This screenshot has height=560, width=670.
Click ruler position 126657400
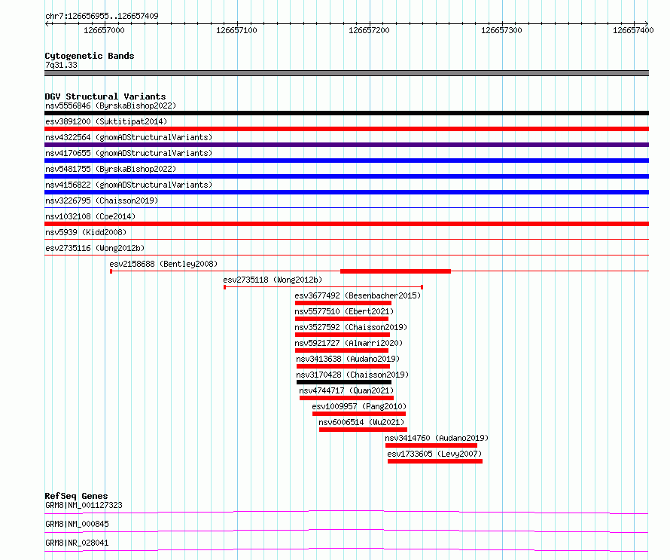tap(633, 30)
